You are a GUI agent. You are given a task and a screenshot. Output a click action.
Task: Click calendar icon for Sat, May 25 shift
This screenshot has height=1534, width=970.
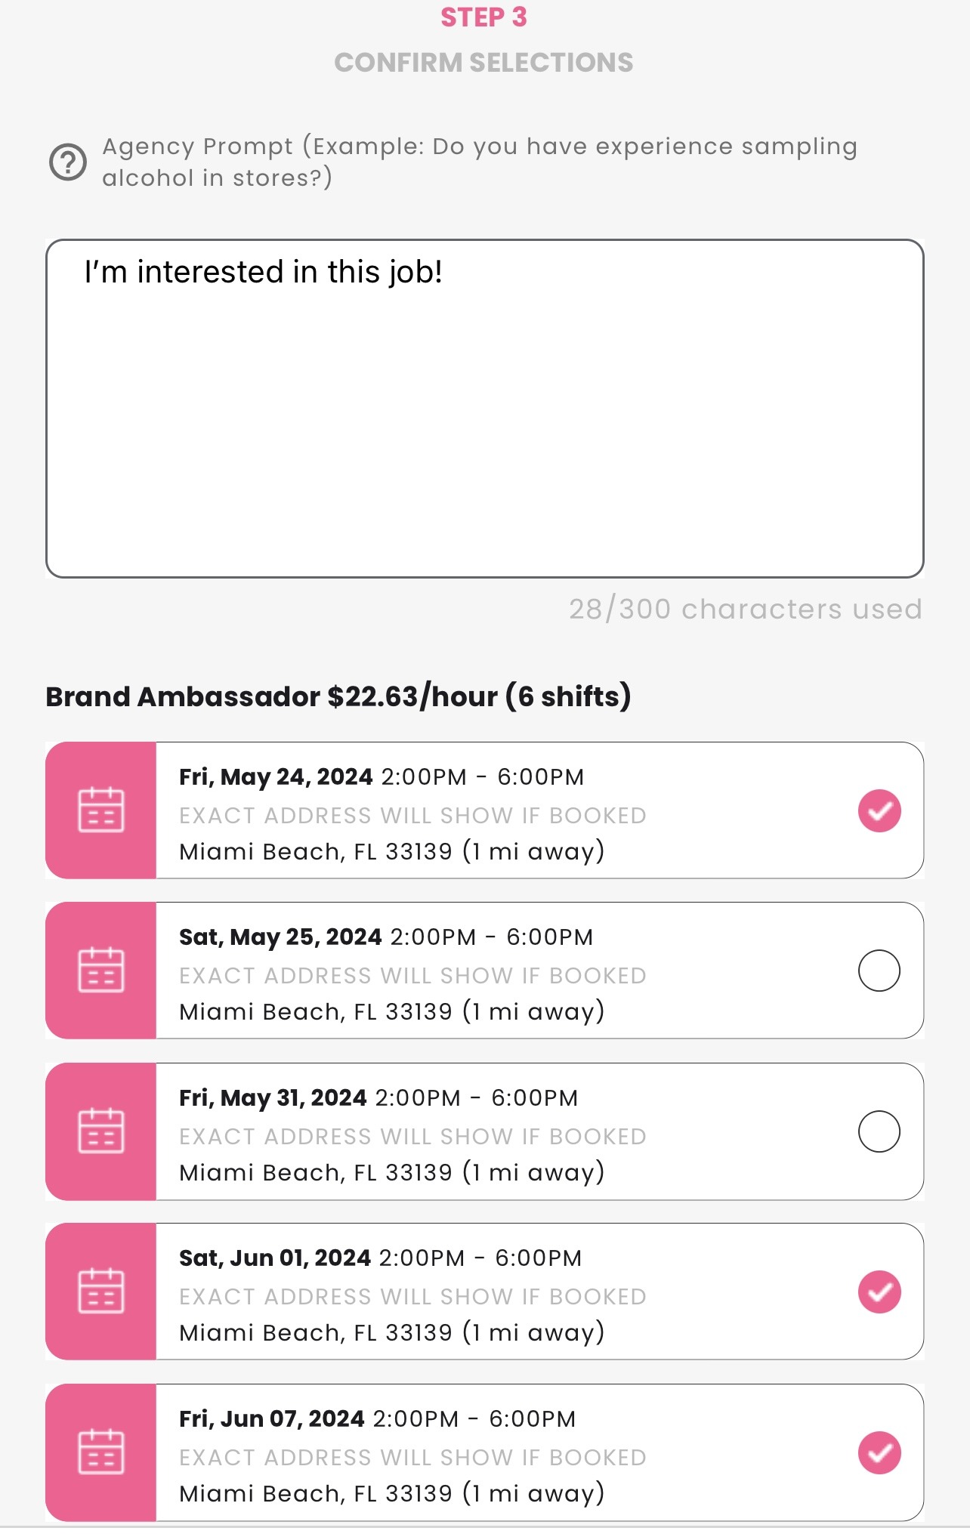[101, 970]
